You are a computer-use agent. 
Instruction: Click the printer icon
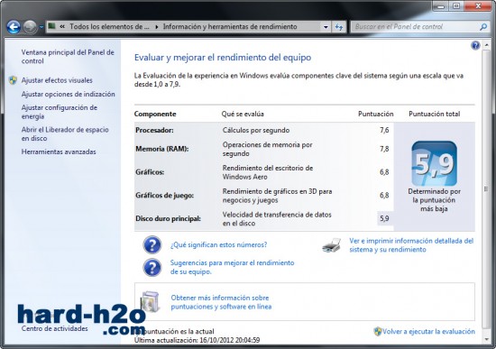pos(332,245)
